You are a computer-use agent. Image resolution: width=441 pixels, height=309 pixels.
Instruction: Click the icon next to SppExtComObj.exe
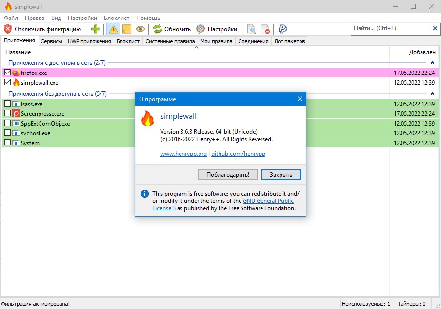(x=16, y=124)
